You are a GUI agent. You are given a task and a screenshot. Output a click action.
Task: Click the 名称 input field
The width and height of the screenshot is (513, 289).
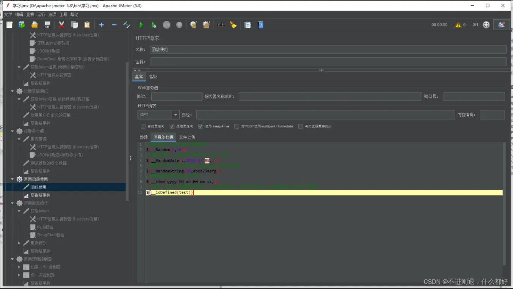click(x=328, y=50)
